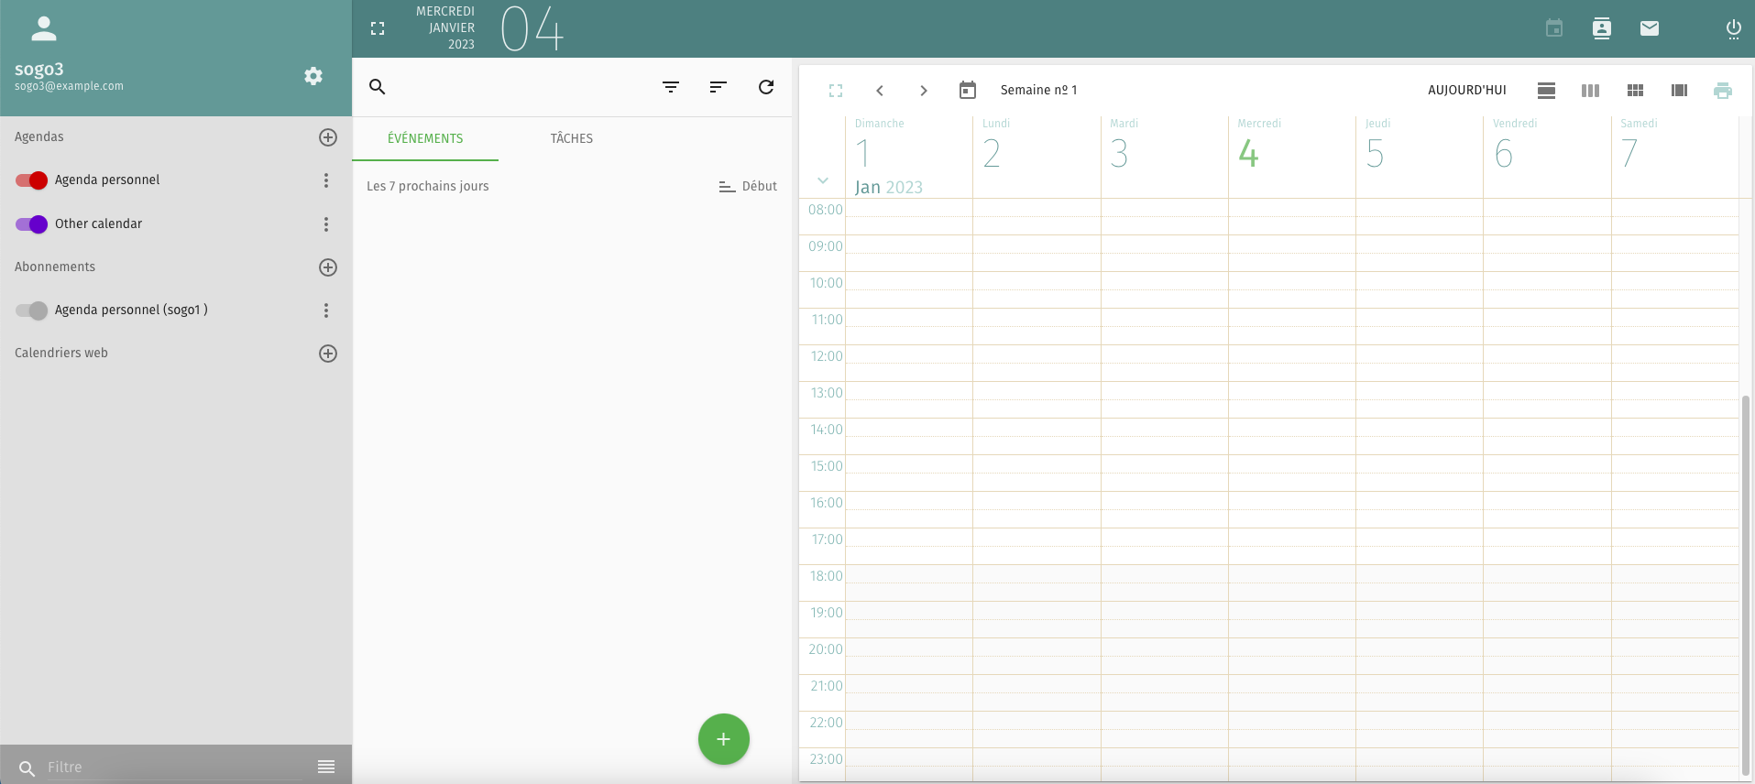Open the mail module envelope icon

click(x=1649, y=28)
